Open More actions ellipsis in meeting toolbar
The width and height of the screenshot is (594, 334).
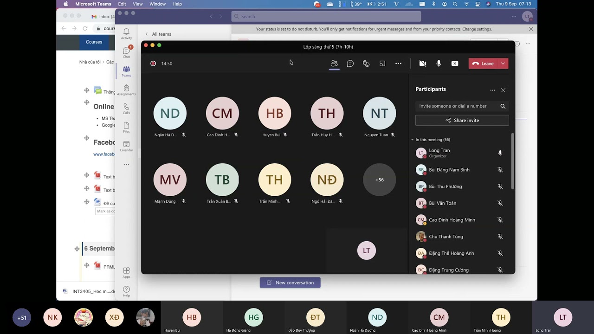(398, 64)
